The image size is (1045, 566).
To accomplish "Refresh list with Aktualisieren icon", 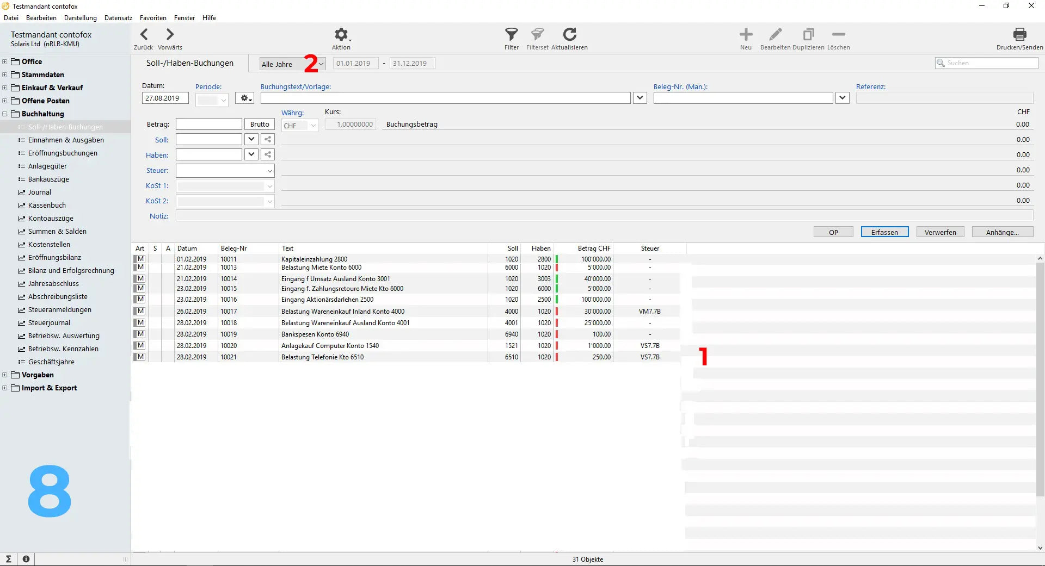I will (x=569, y=35).
